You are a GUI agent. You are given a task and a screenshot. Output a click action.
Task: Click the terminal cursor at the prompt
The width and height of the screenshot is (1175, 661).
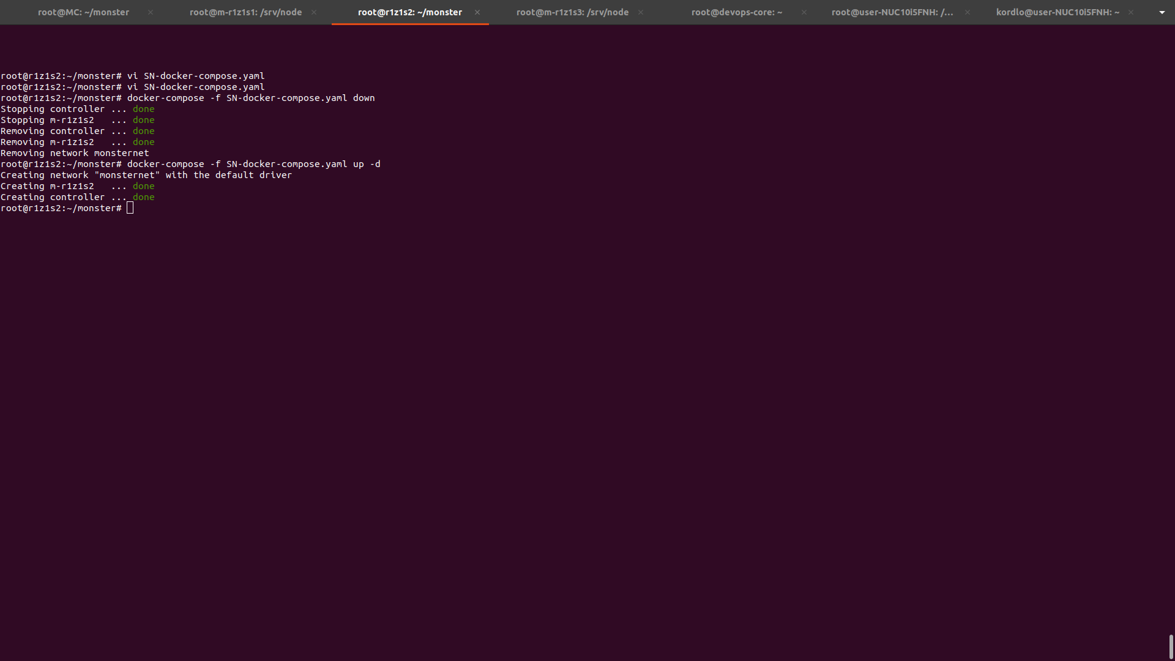click(x=130, y=208)
